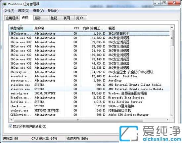Sort by 内存(专用工... column header
Screen dimensions: 182x143
pos(94,28)
